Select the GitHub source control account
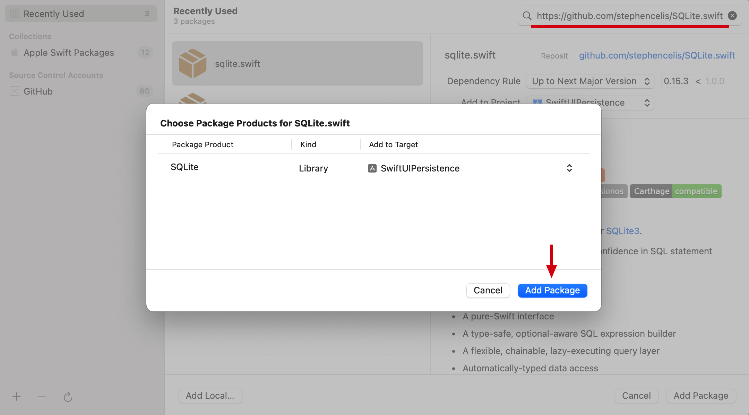 pos(81,91)
